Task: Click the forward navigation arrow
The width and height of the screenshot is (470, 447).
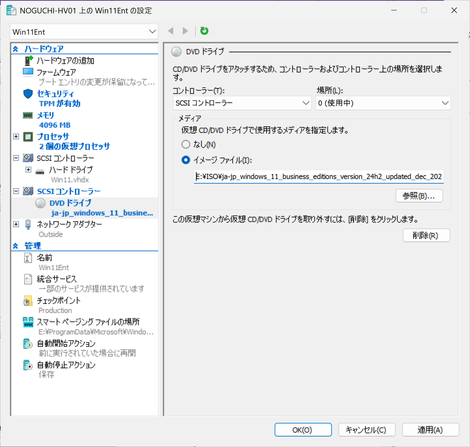Action: tap(185, 31)
